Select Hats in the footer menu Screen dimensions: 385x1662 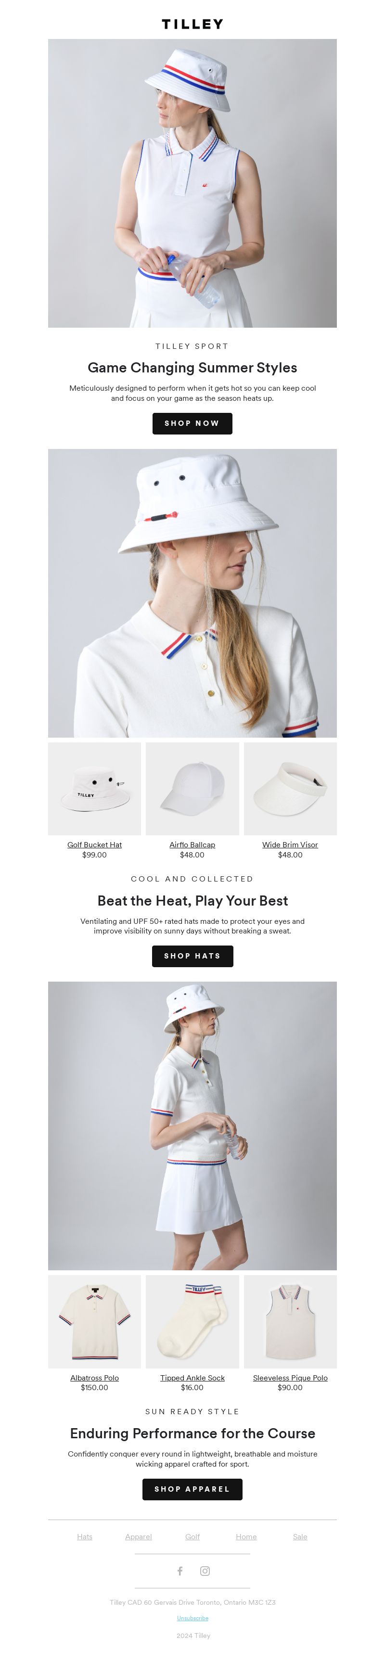85,1536
